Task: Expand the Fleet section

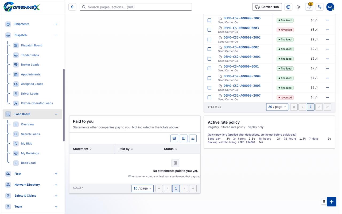Action: pos(56,174)
